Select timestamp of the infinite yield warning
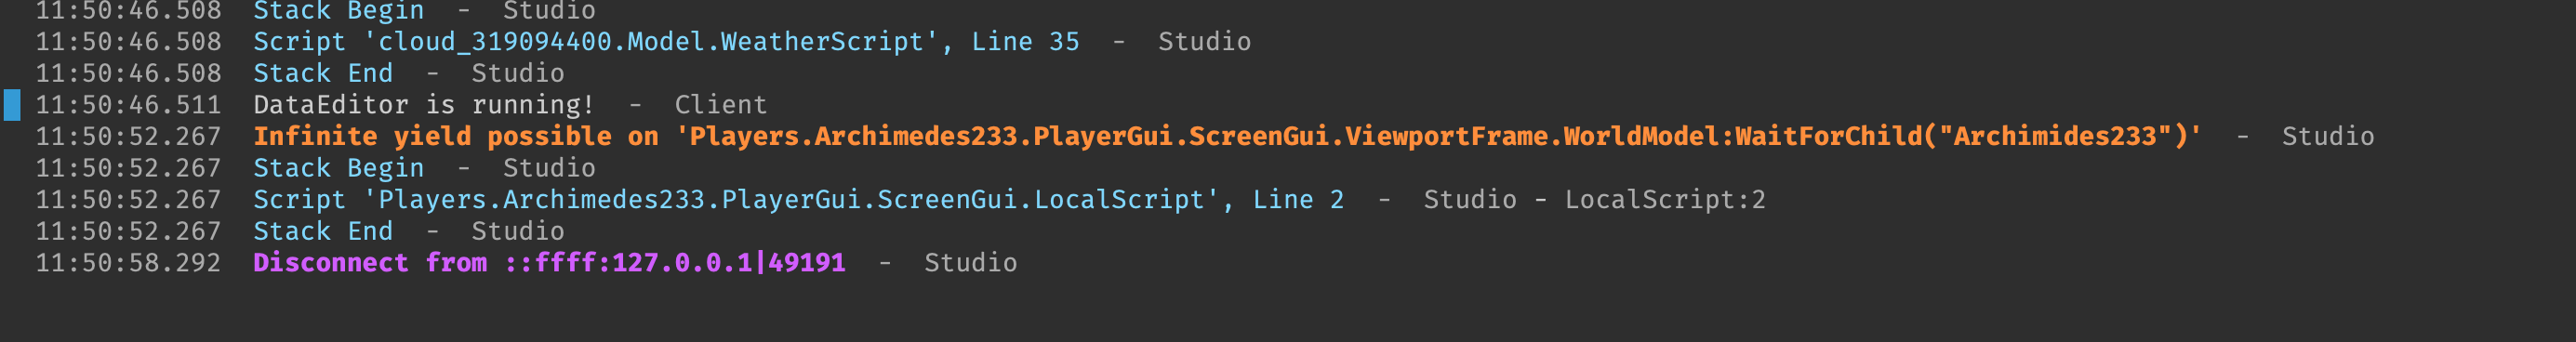This screenshot has height=342, width=2576. tap(128, 136)
